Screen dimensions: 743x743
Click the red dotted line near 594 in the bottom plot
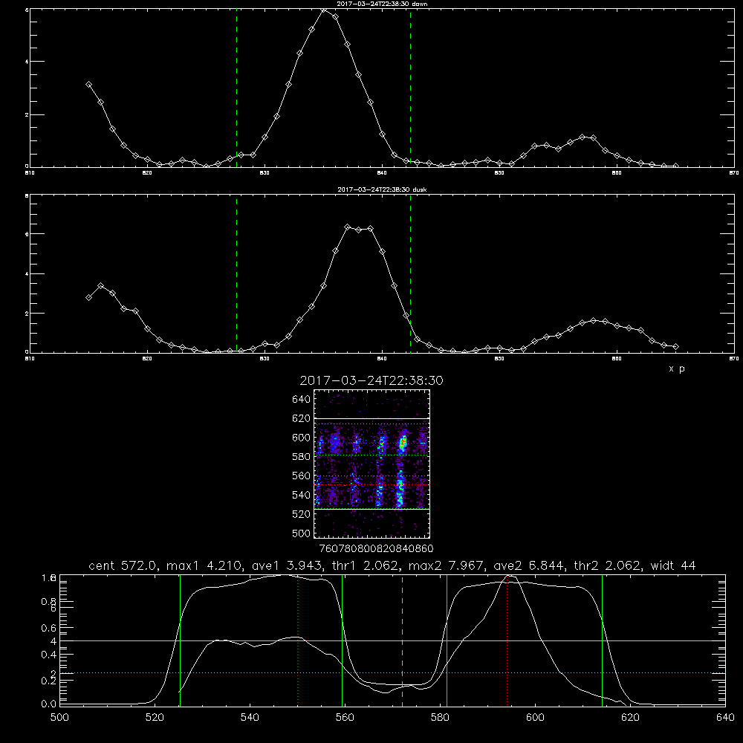507,640
